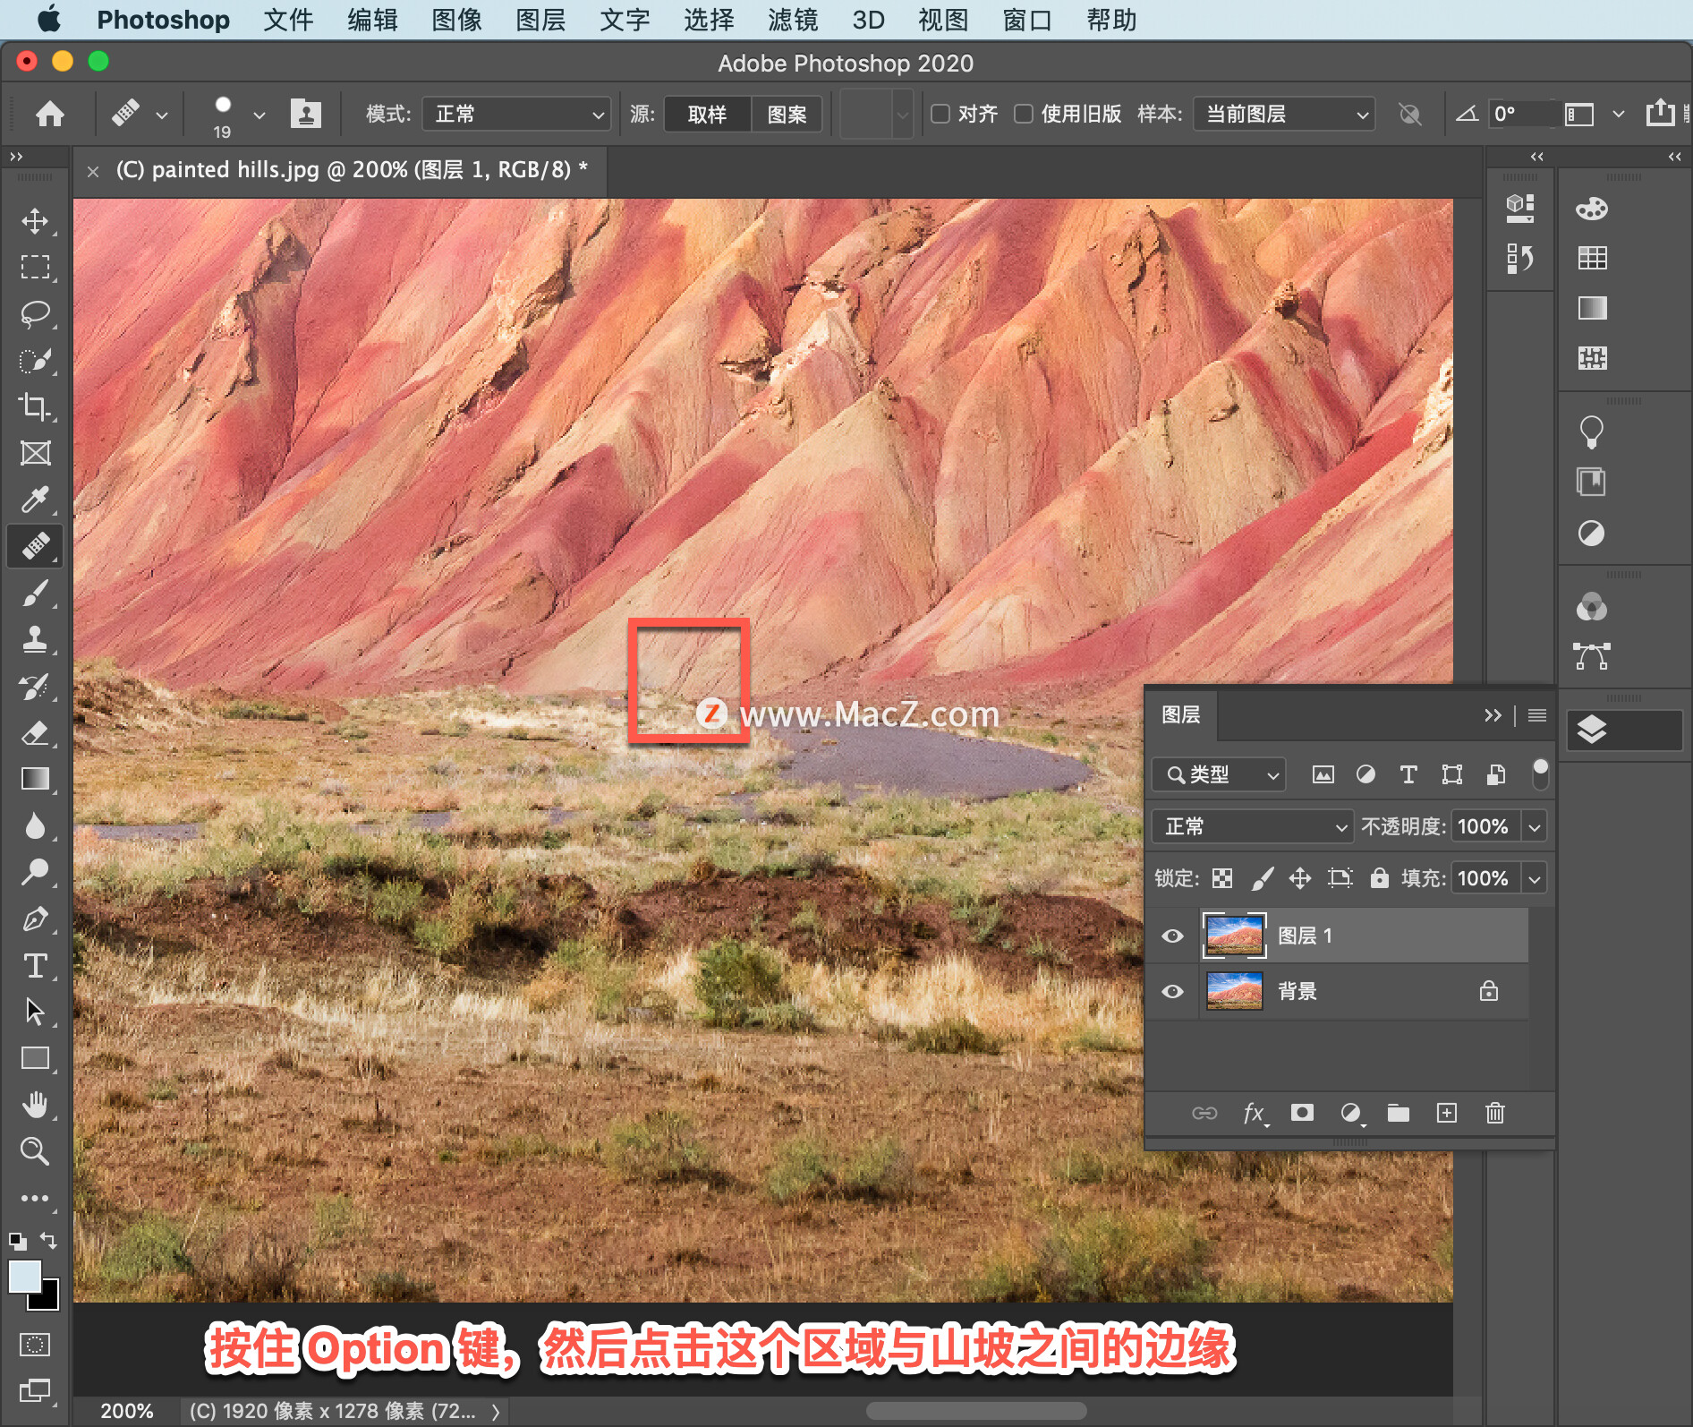This screenshot has width=1693, height=1427.
Task: Select the Healing Brush tool in toolbar
Action: click(35, 546)
